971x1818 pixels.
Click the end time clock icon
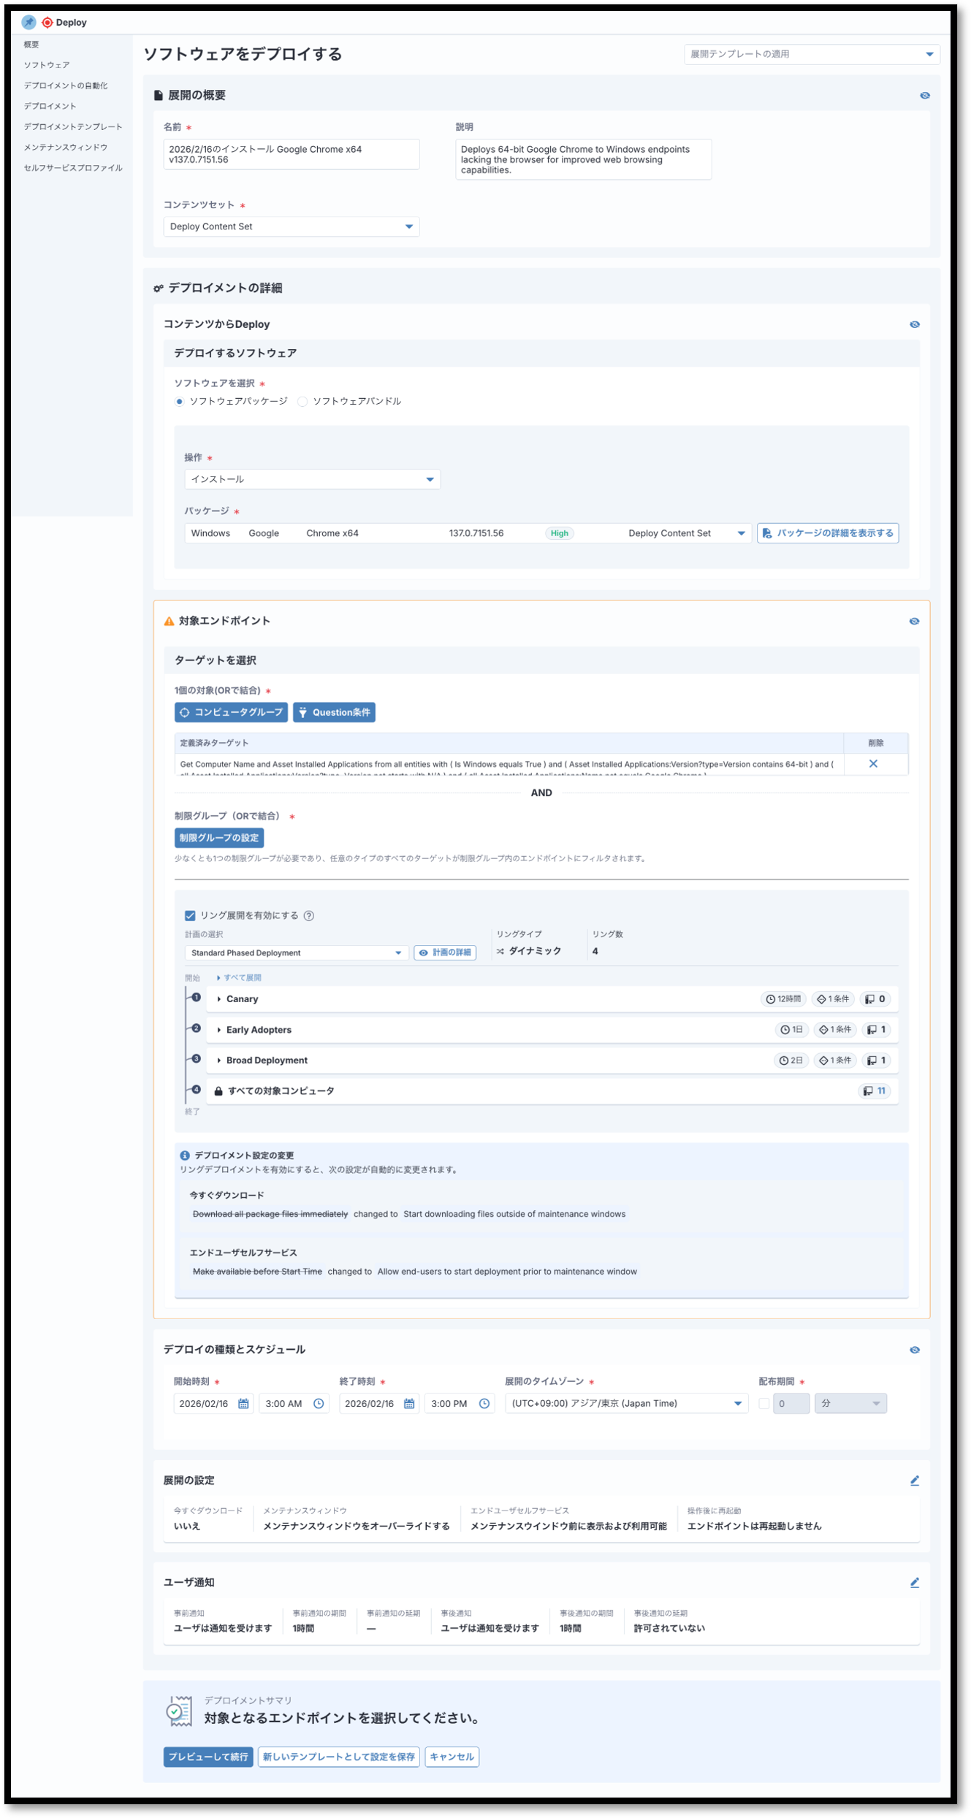[484, 1403]
